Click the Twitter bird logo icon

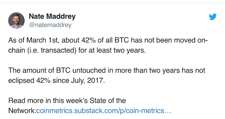(x=213, y=17)
